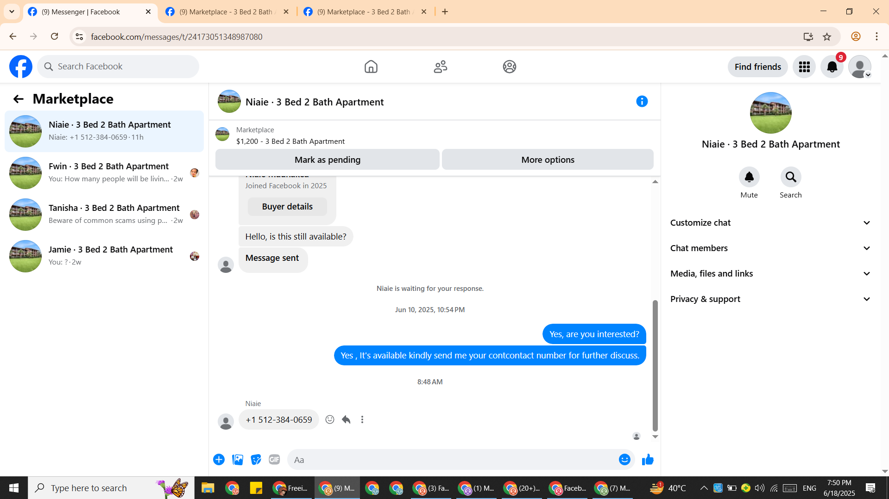
Task: React to the phone number message
Action: pos(330,419)
